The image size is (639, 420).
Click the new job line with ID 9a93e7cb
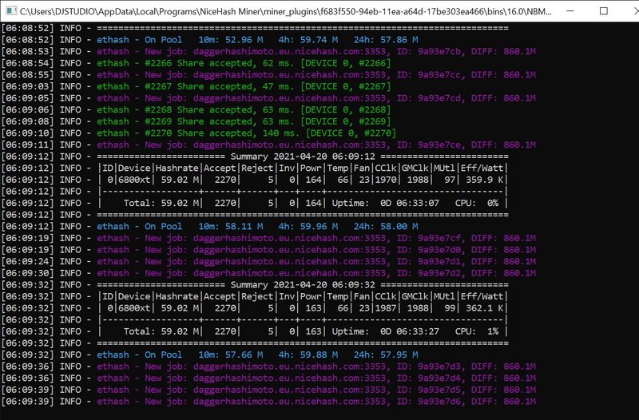(x=316, y=51)
